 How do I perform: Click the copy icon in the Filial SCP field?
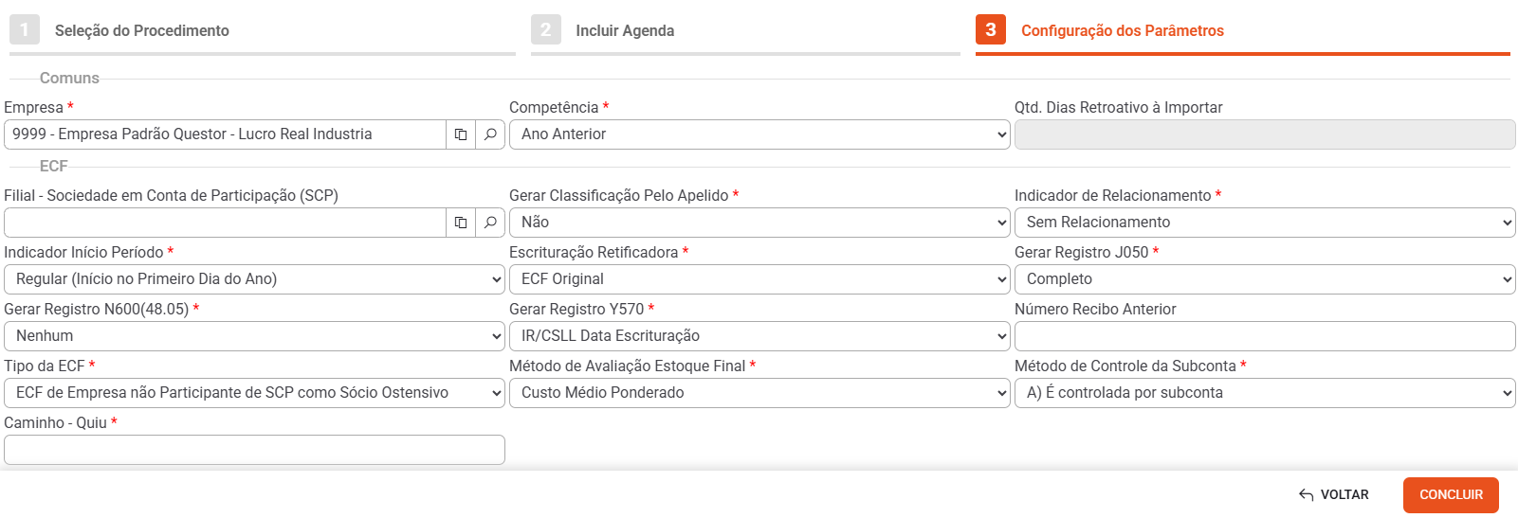point(461,223)
